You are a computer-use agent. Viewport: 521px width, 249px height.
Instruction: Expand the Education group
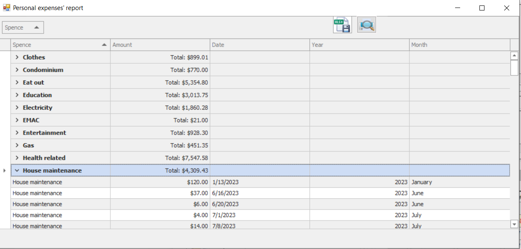click(17, 95)
